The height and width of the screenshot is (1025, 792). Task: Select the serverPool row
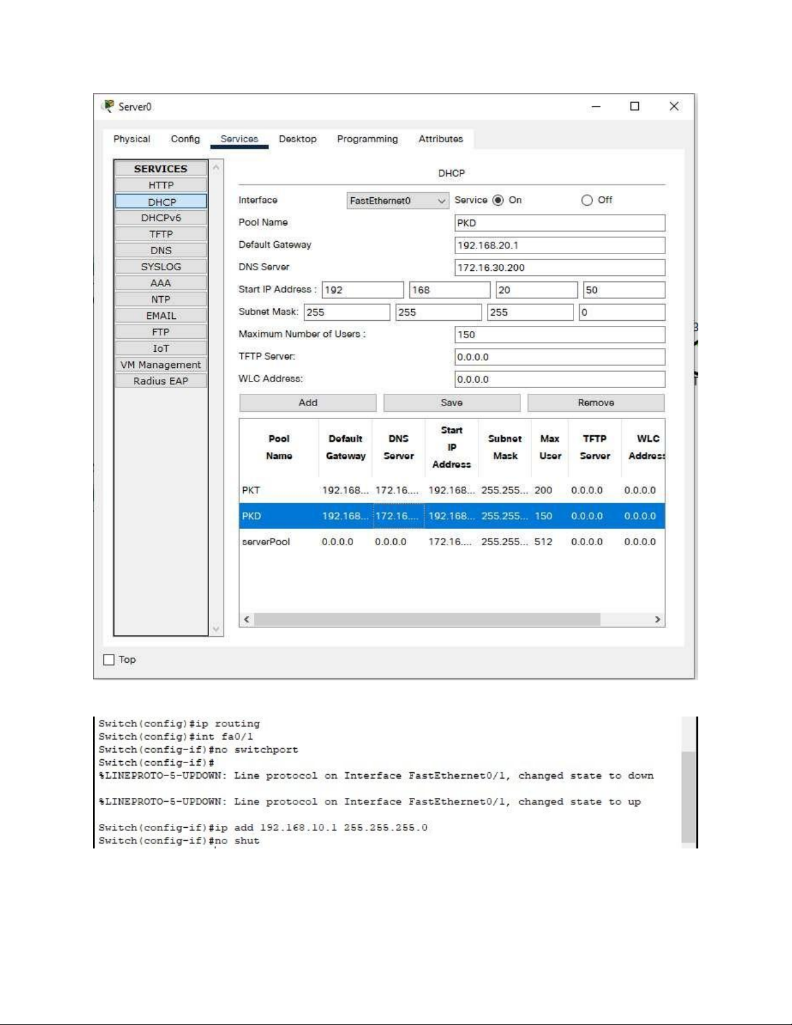tap(452, 542)
